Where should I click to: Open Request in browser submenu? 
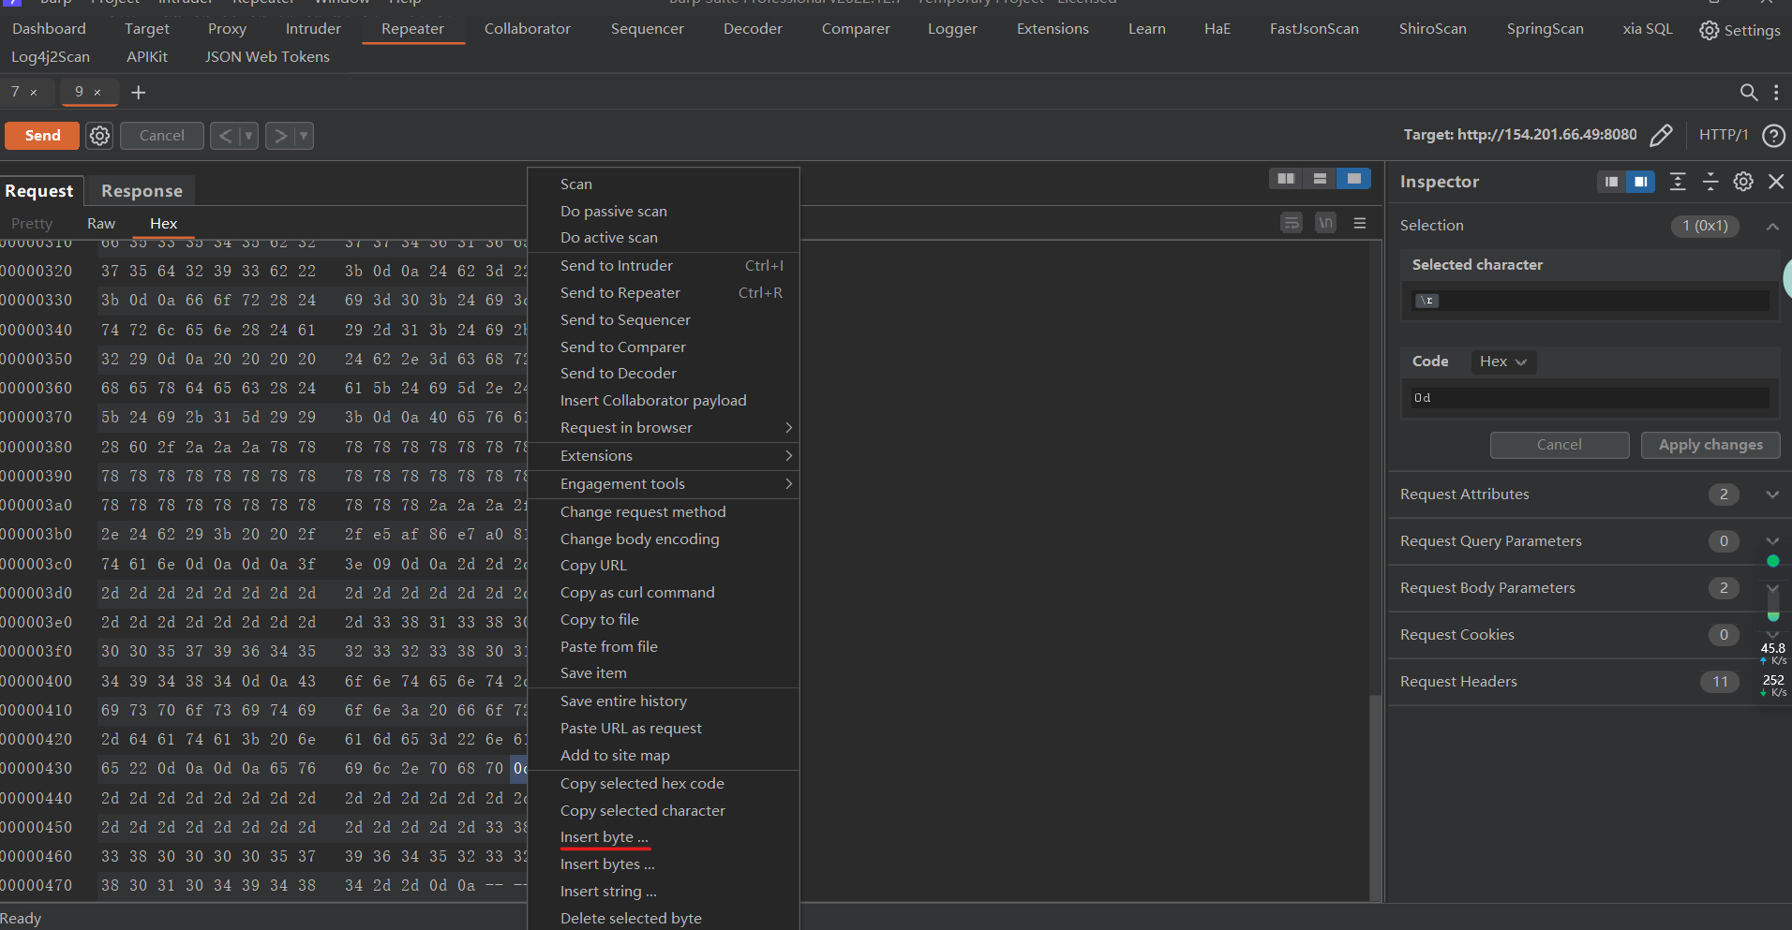pos(664,428)
